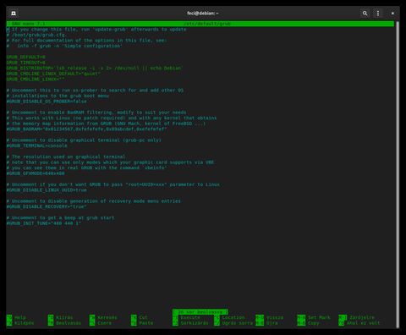Viewport: 406px width, 335px height.
Task: Click the comment about enabling BadRAM filtering
Action: [96, 113]
